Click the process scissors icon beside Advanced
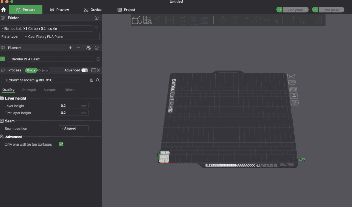The height and width of the screenshot is (207, 352). pos(98,70)
